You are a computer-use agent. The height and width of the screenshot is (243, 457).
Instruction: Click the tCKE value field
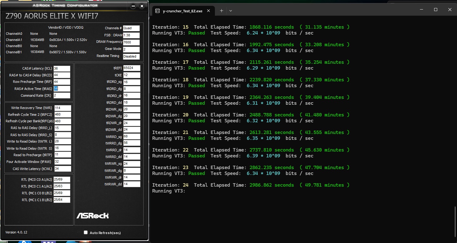(x=132, y=75)
